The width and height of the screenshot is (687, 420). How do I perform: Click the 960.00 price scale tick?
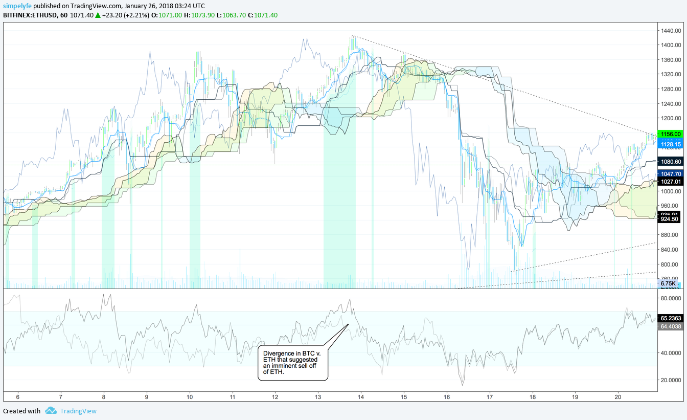pyautogui.click(x=670, y=206)
